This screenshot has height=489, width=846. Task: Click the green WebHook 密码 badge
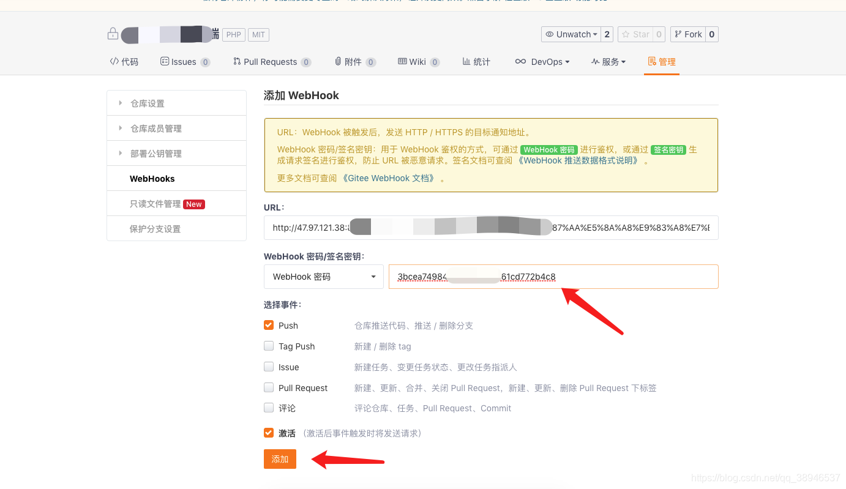[x=549, y=150]
